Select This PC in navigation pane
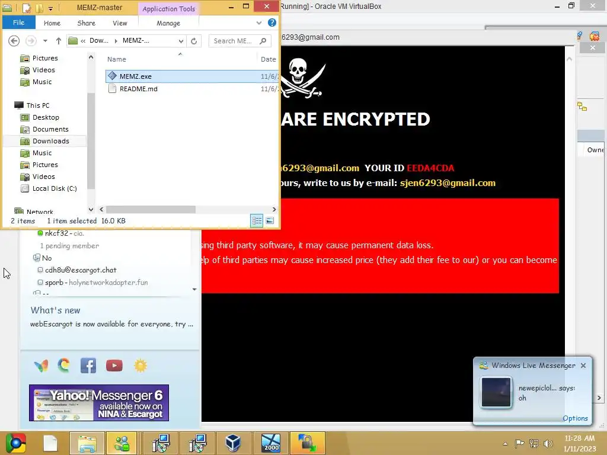607x455 pixels. click(38, 105)
